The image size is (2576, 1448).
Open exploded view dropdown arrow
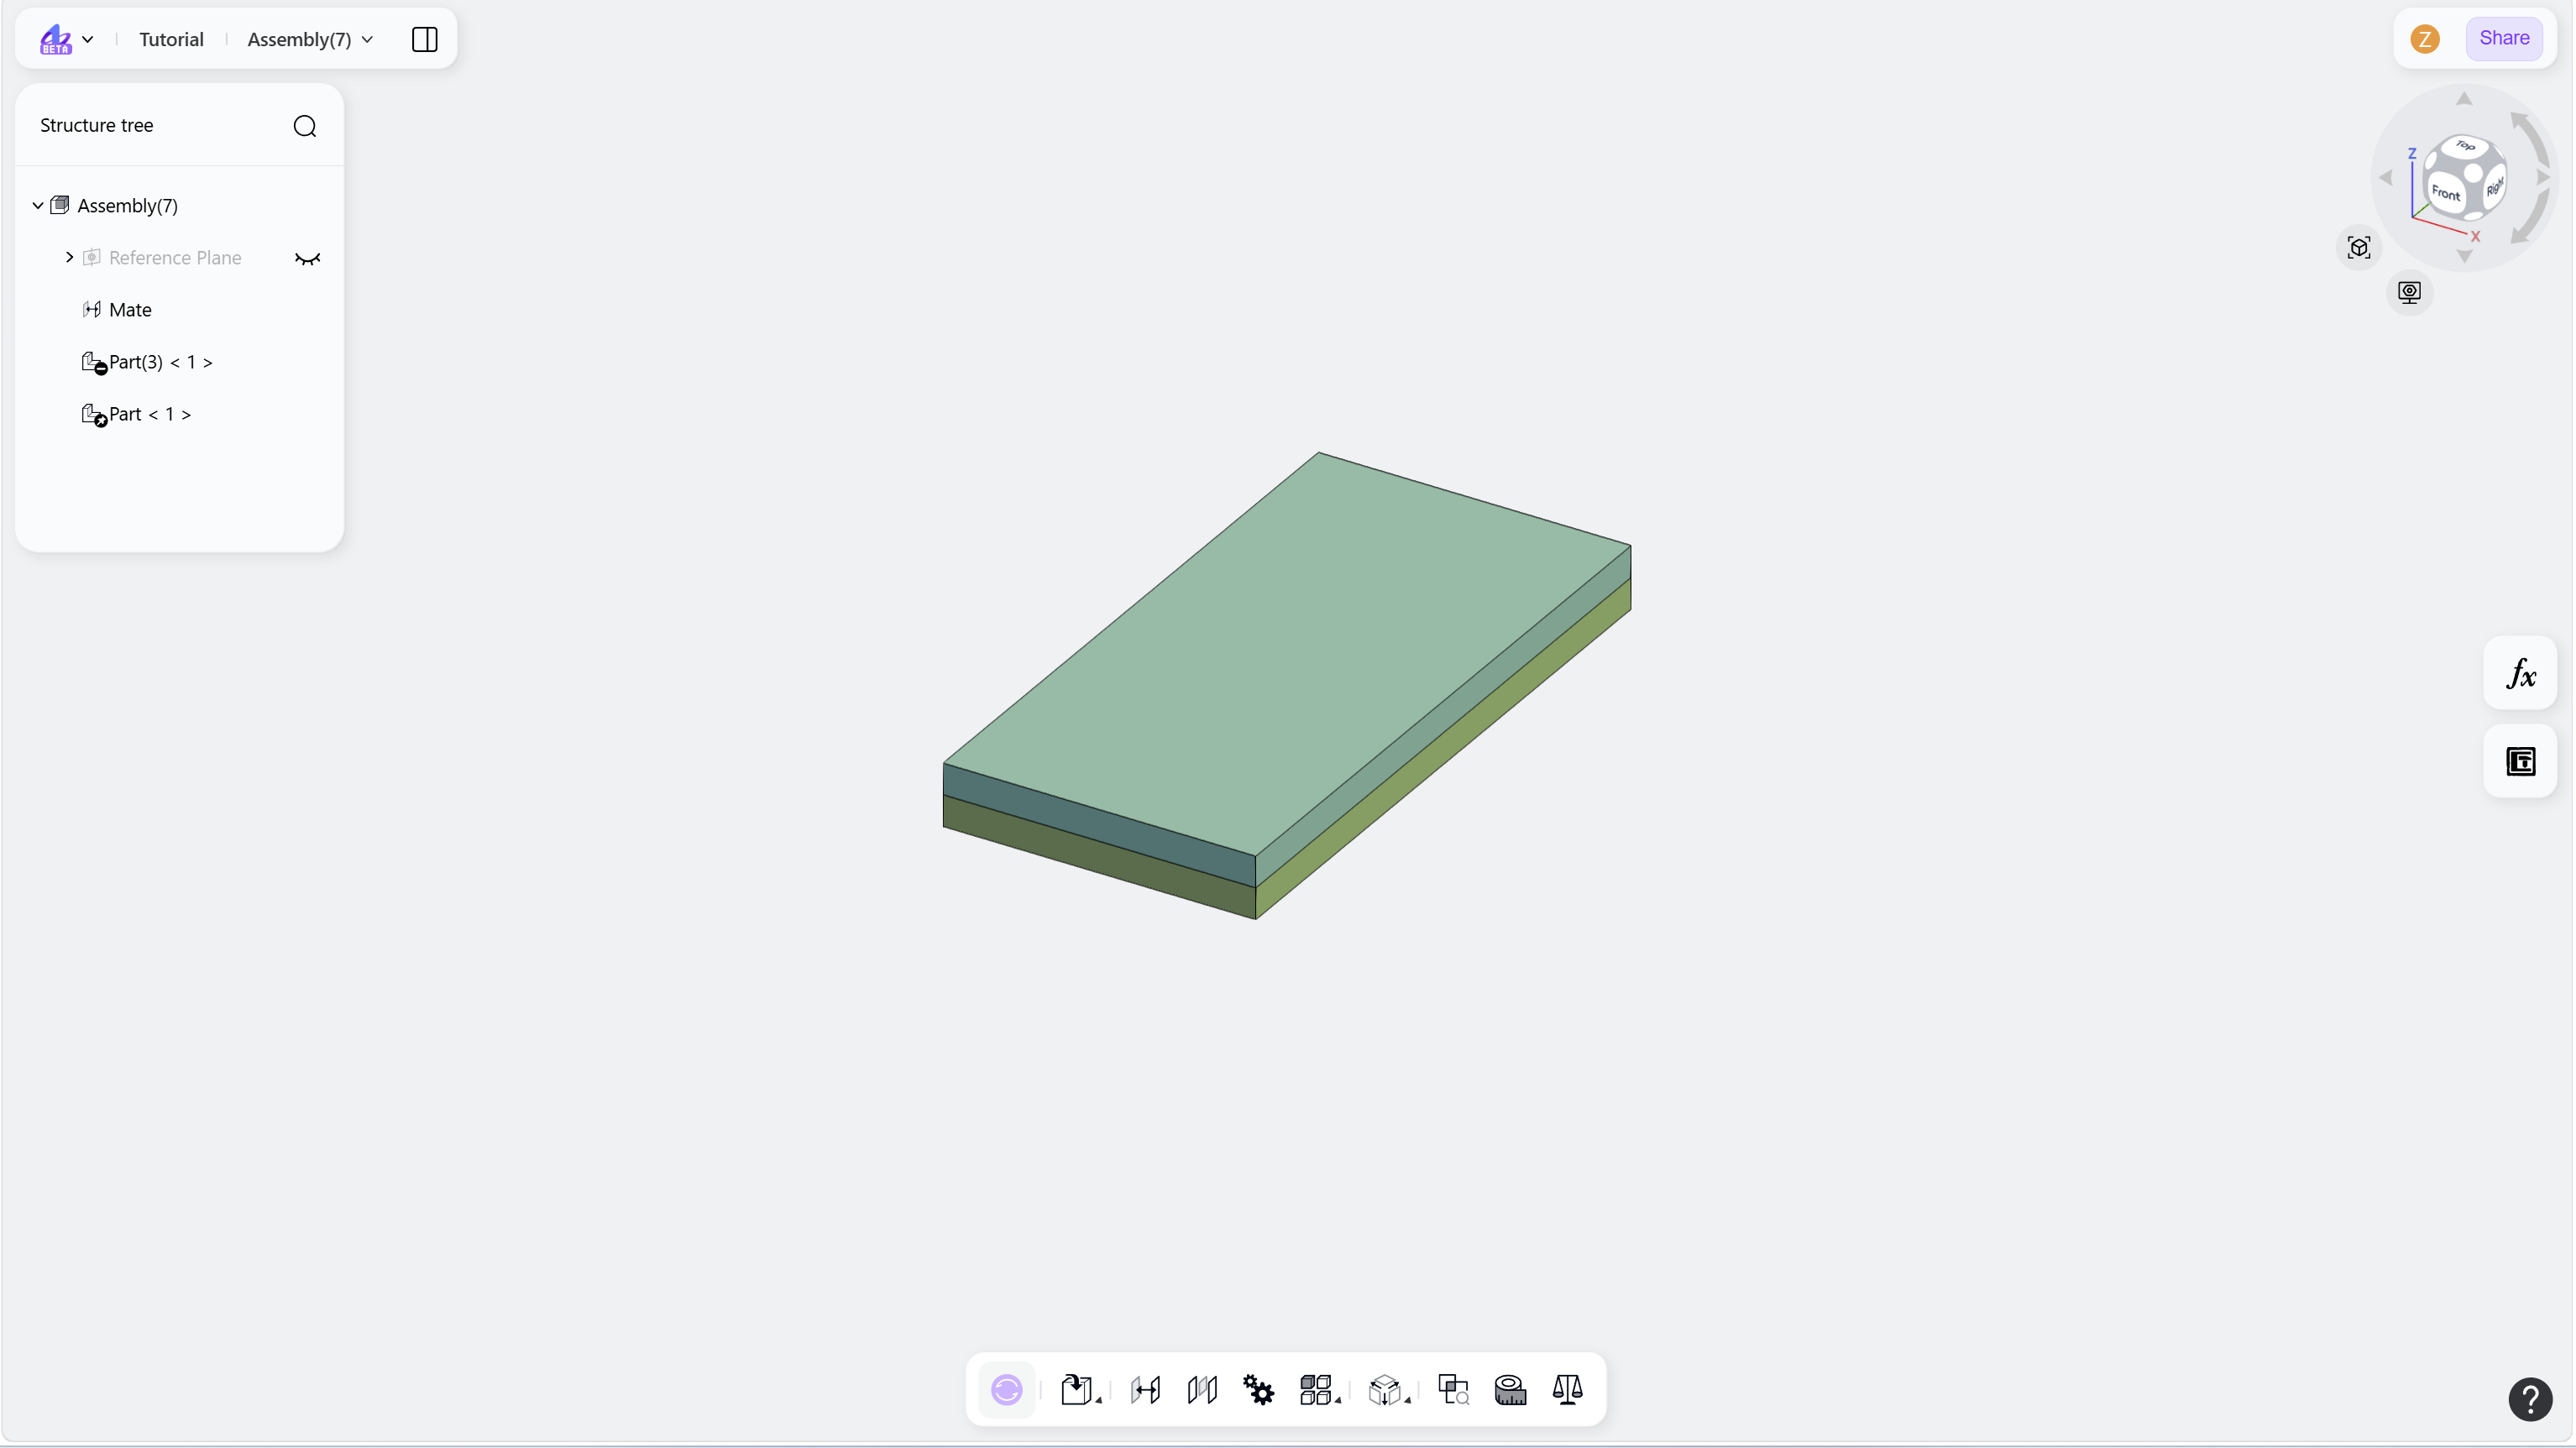point(1407,1400)
